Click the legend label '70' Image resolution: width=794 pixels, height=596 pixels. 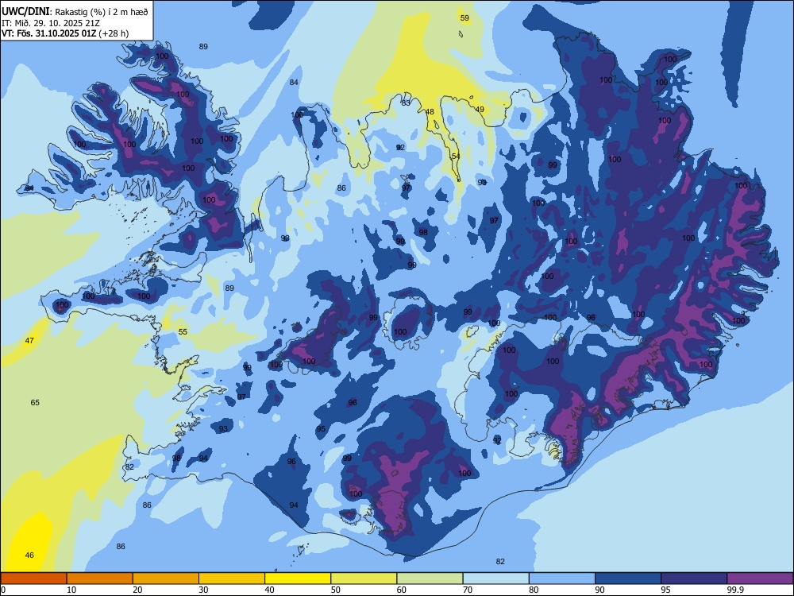coord(468,590)
